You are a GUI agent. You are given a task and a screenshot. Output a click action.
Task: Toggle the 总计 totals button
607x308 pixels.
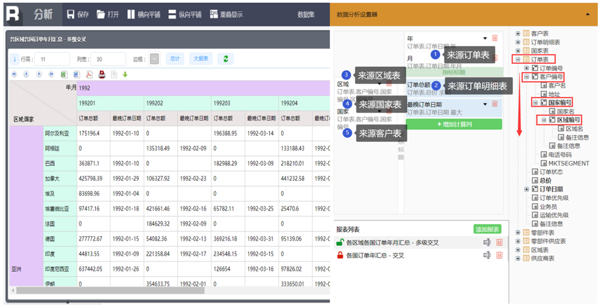tap(174, 59)
